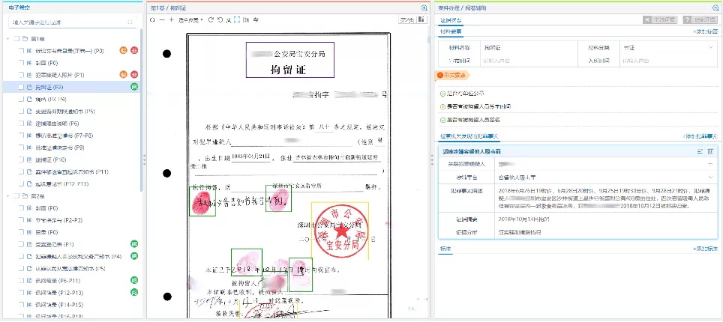The width and height of the screenshot is (723, 322).
Task: Click the zoom in plus icon
Action: 171,19
